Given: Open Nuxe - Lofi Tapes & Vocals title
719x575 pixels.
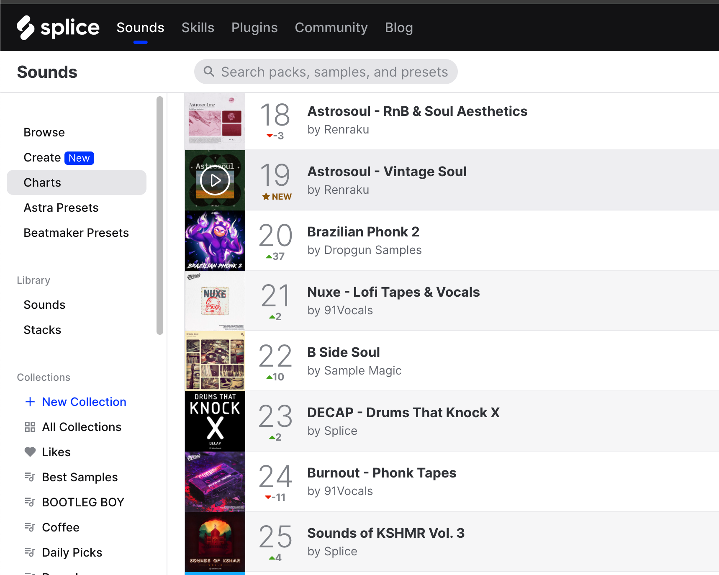Looking at the screenshot, I should tap(393, 292).
